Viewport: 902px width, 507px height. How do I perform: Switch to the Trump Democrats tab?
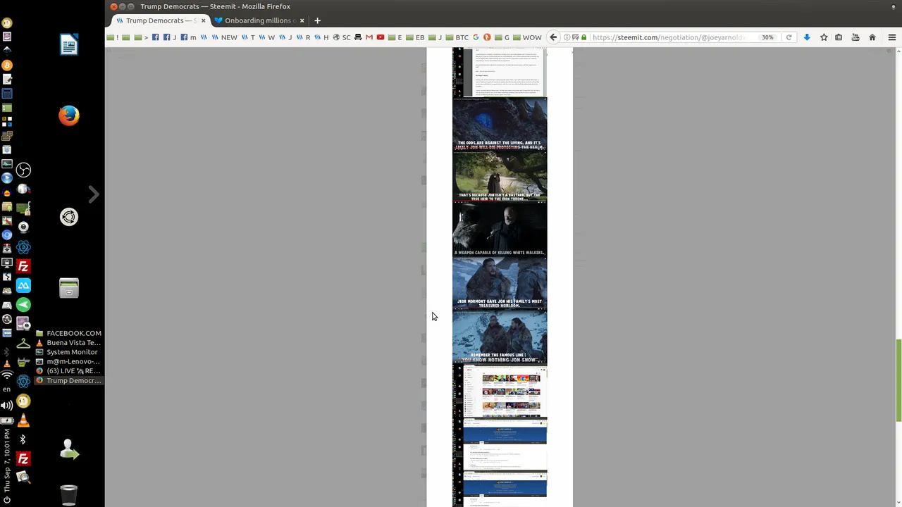[156, 20]
